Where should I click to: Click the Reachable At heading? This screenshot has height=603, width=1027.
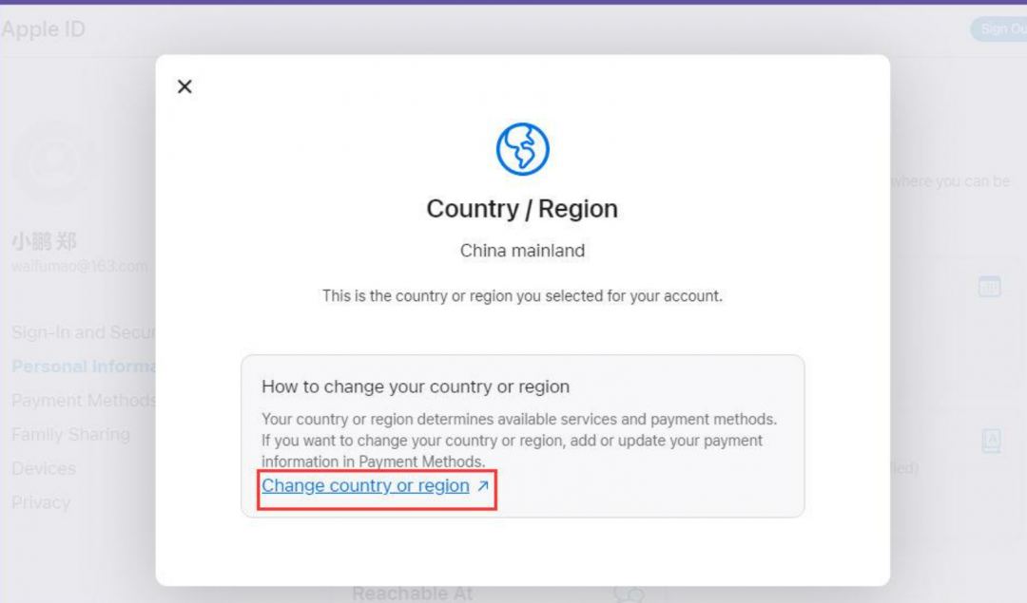(x=412, y=594)
